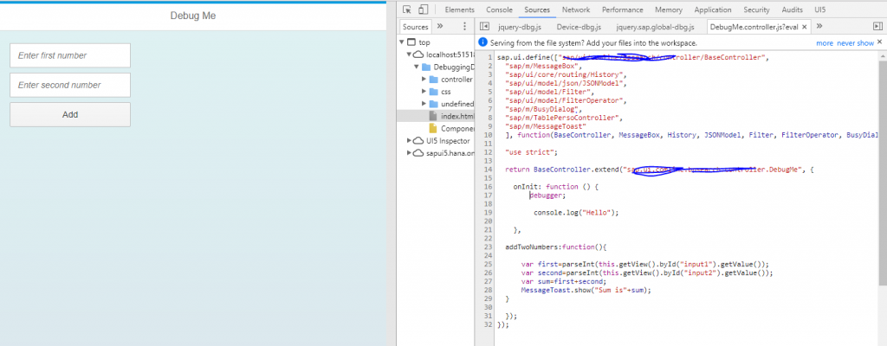Click the UI5 Inspector cloud icon
This screenshot has width=887, height=346.
(x=418, y=140)
